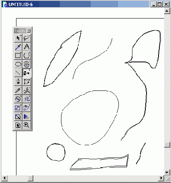
Task: Select the Spiral tool
Action: click(27, 64)
